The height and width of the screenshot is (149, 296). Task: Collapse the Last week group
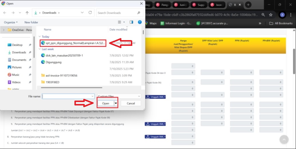40,49
